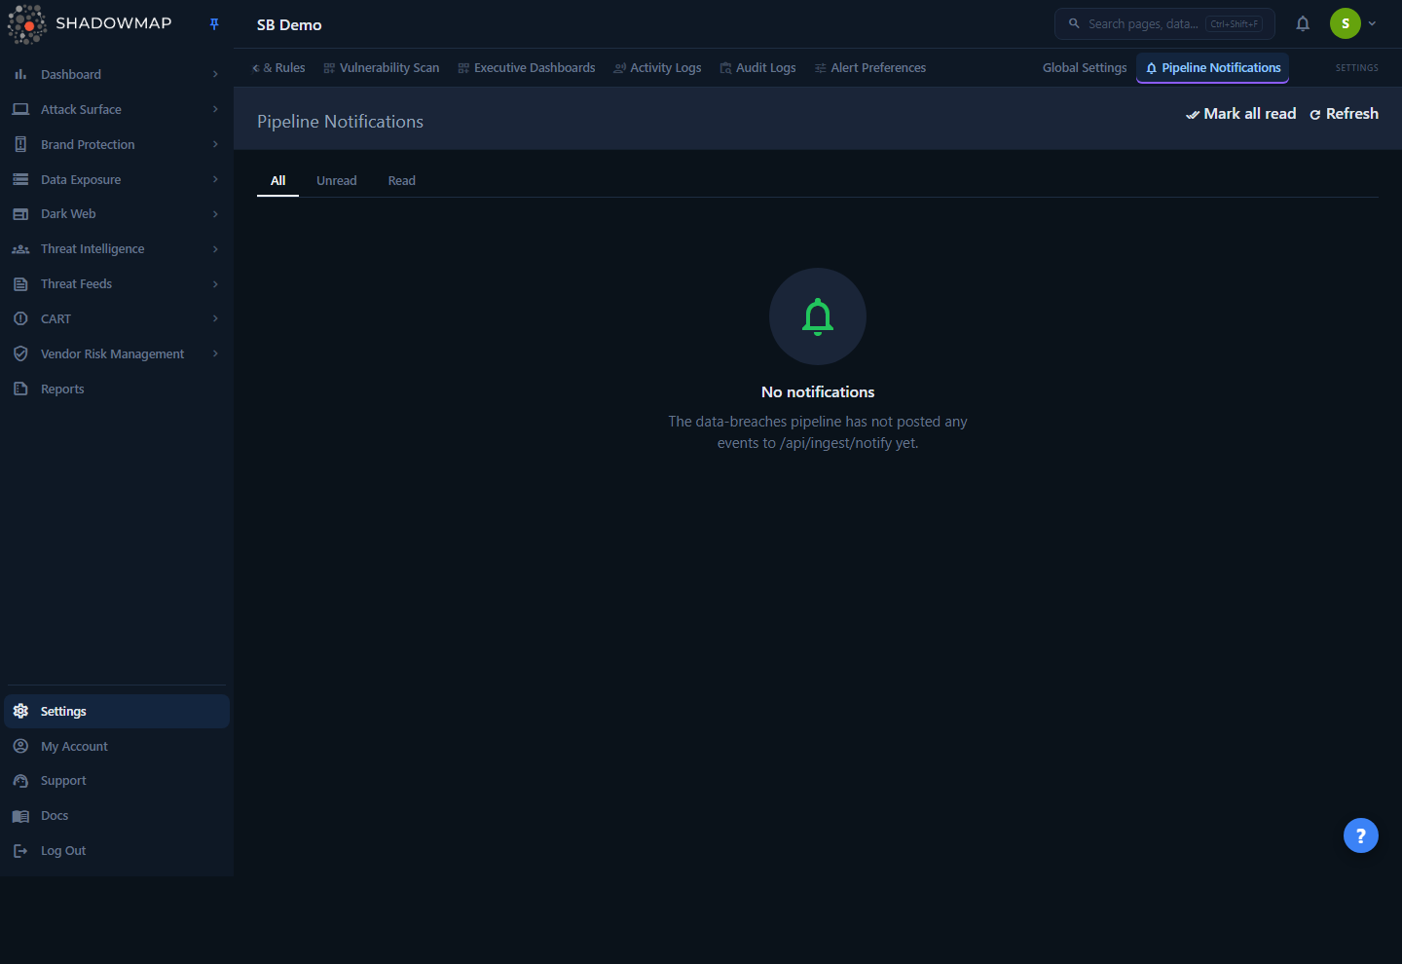1402x964 pixels.
Task: Click the Docs book icon
Action: (20, 816)
